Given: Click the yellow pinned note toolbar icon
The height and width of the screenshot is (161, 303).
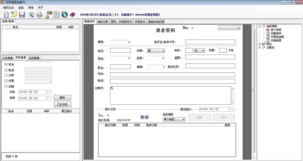Looking at the screenshot, I should 14,14.
